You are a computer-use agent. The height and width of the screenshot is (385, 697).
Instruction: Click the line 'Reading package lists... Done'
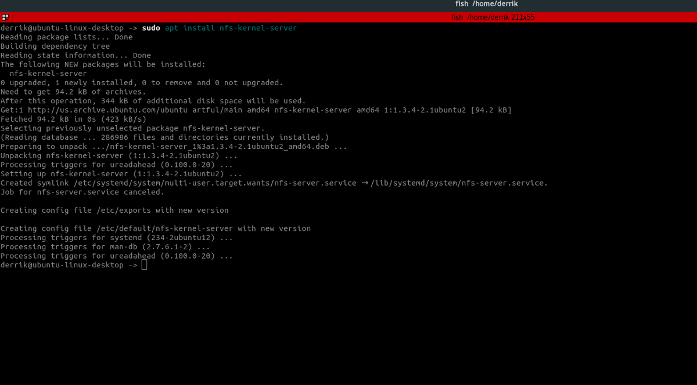pos(67,37)
